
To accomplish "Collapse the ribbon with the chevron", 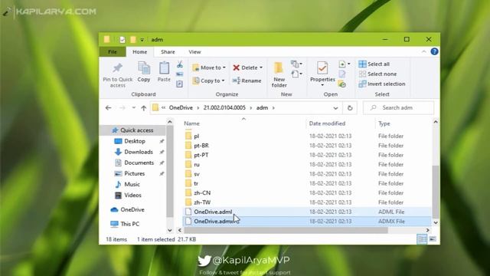I will pos(423,51).
